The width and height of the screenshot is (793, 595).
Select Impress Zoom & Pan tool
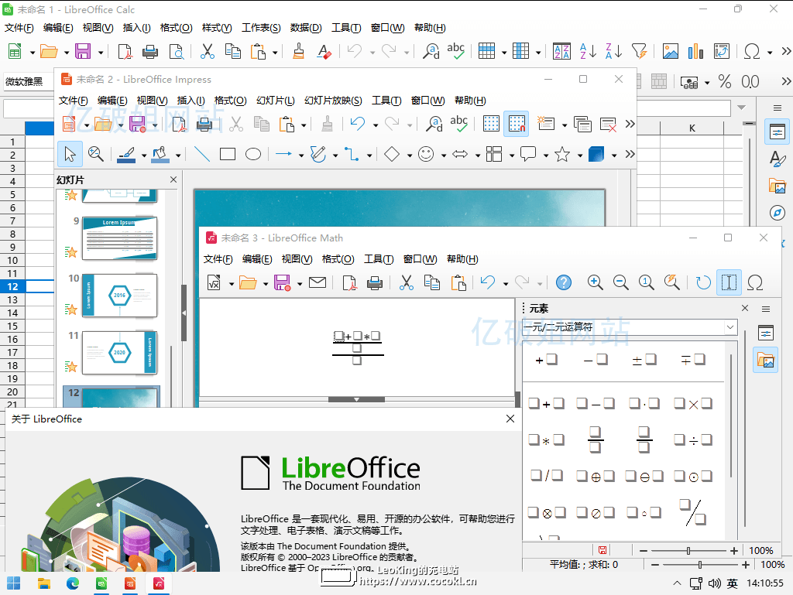coord(95,154)
